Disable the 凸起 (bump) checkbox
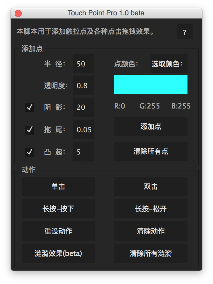This screenshot has height=284, width=213. [x=29, y=152]
